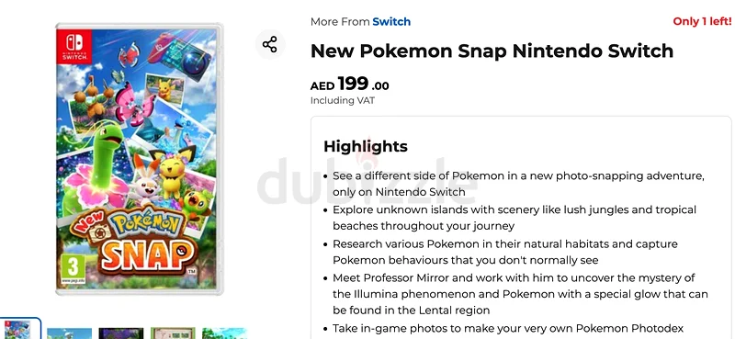Screen dimensions: 735x339
Task: Click the share icon beside the product image
Action: [x=269, y=44]
